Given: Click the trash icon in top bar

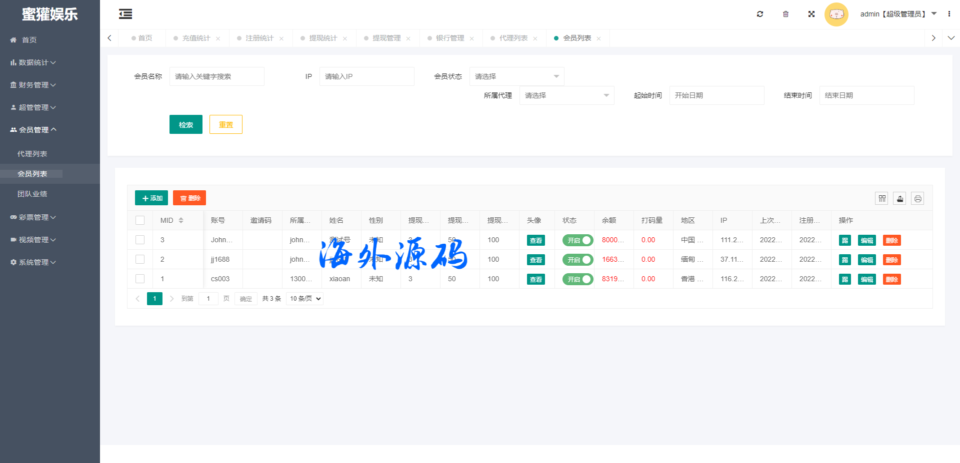Looking at the screenshot, I should pyautogui.click(x=785, y=14).
